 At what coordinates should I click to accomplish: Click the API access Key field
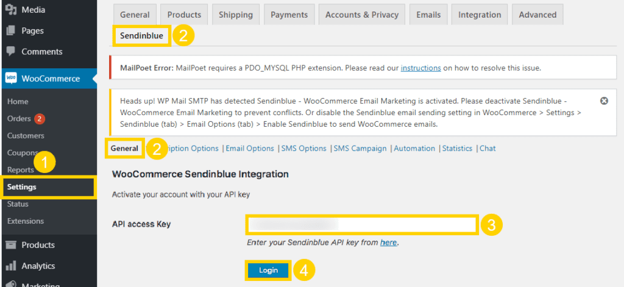(361, 225)
